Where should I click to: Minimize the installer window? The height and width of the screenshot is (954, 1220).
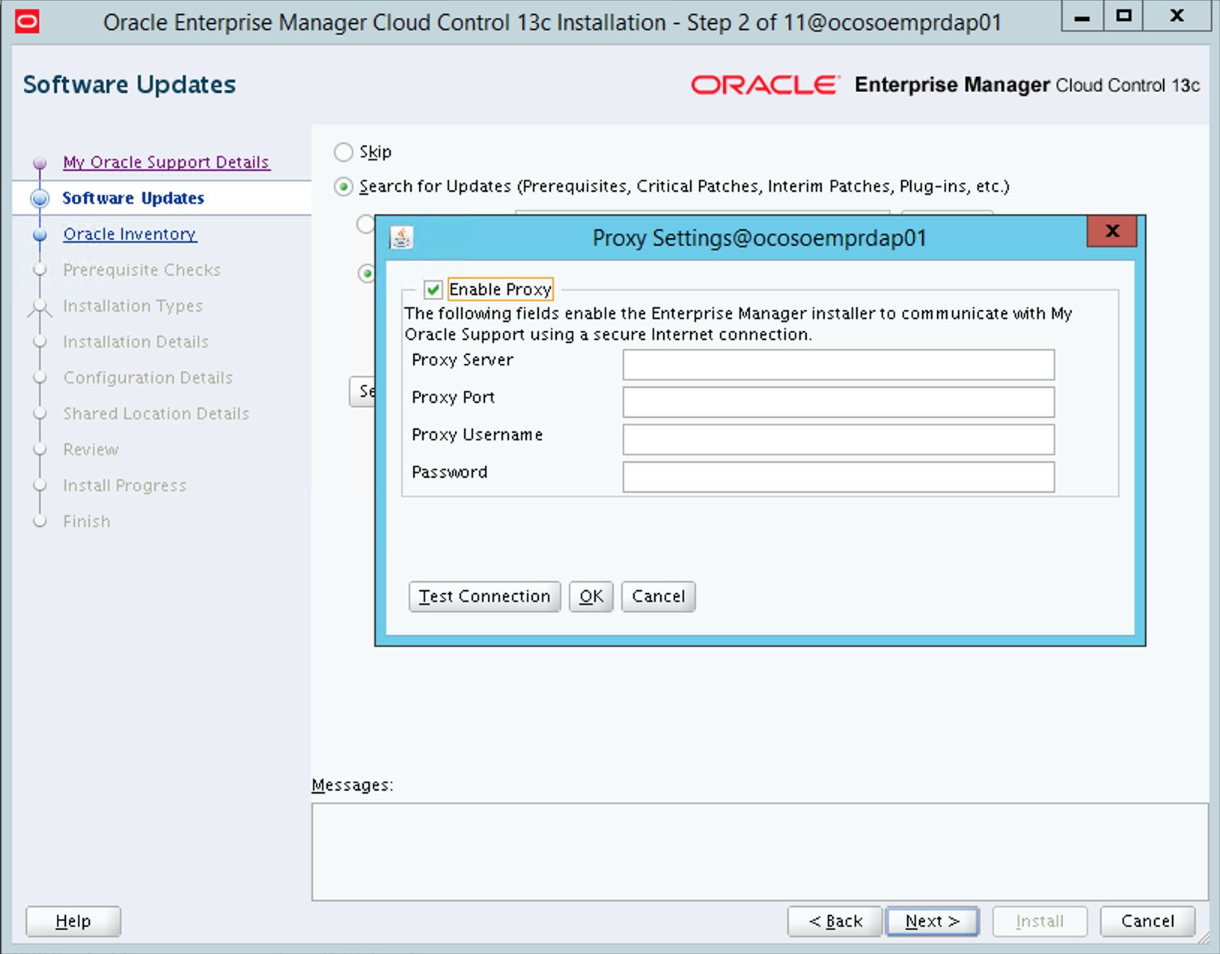[1082, 16]
